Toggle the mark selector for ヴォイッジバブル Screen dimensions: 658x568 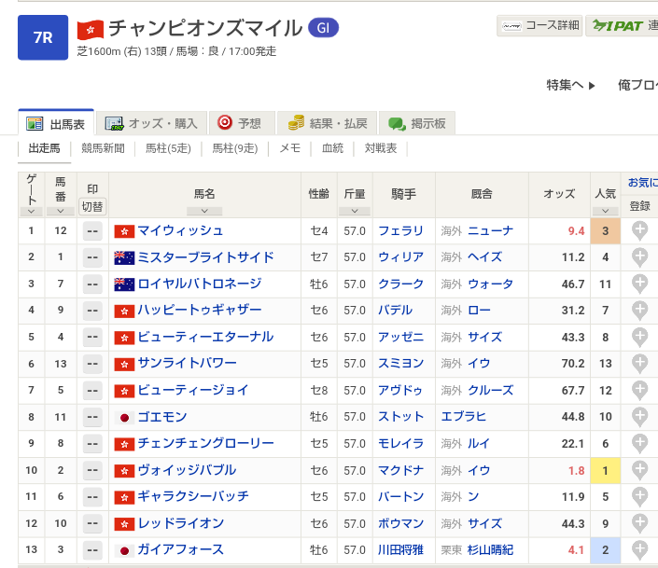92,471
